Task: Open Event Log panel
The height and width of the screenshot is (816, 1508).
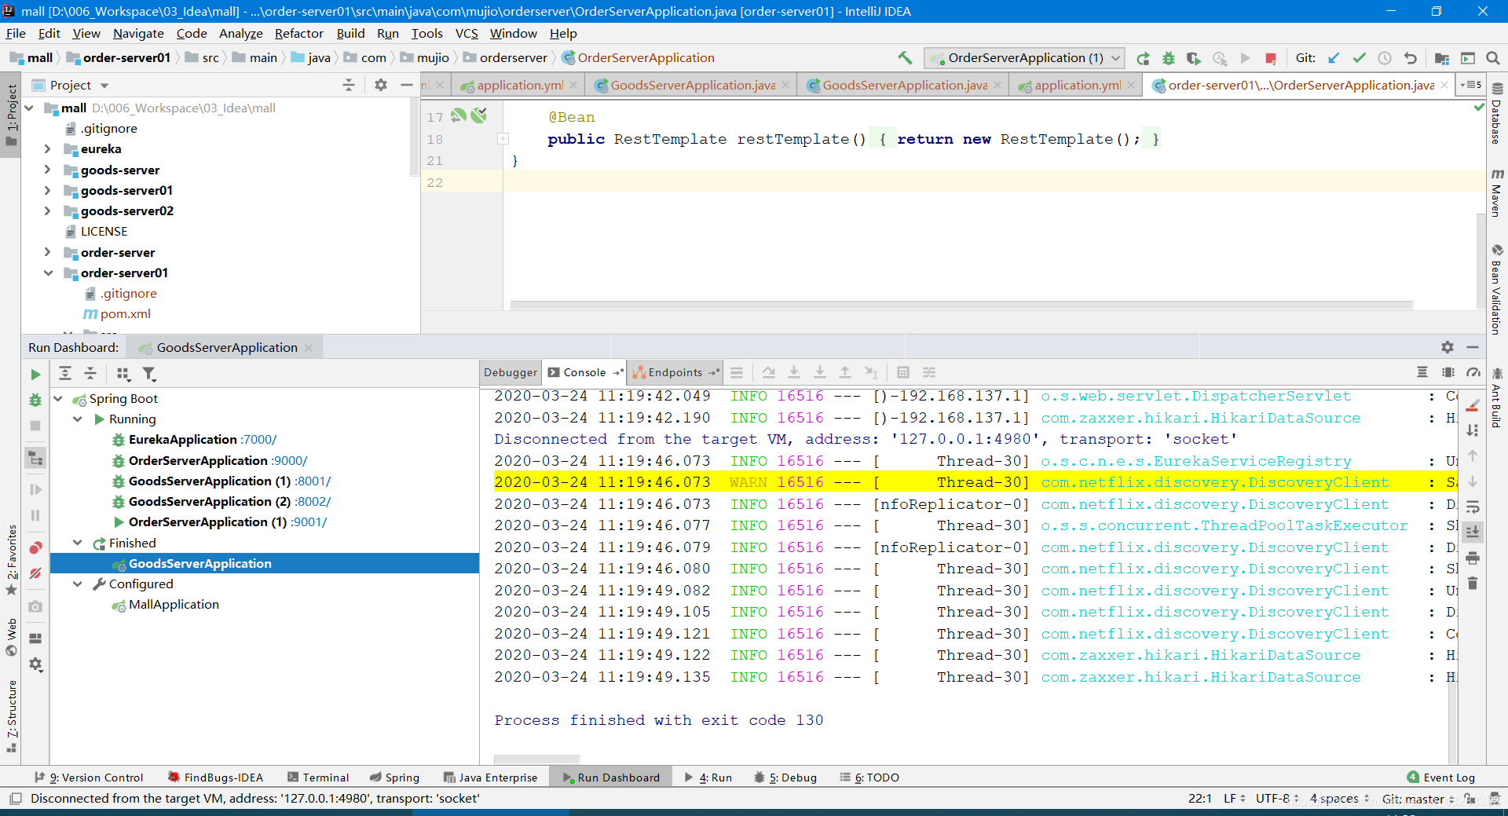Action: [1441, 778]
